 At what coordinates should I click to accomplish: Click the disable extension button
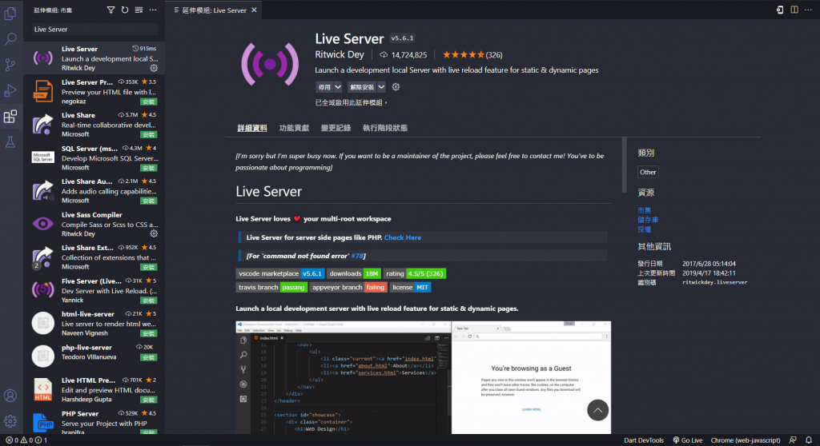pos(324,87)
